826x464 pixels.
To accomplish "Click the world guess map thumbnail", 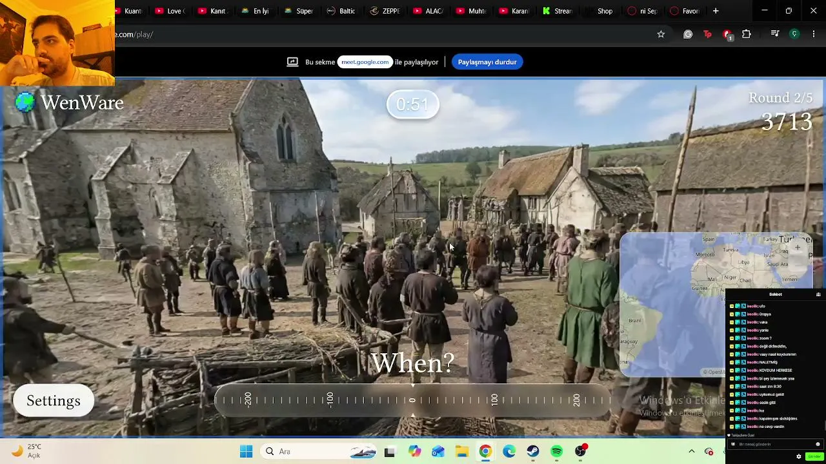I will coord(716,305).
